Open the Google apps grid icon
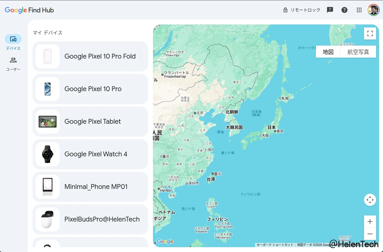 pos(359,10)
